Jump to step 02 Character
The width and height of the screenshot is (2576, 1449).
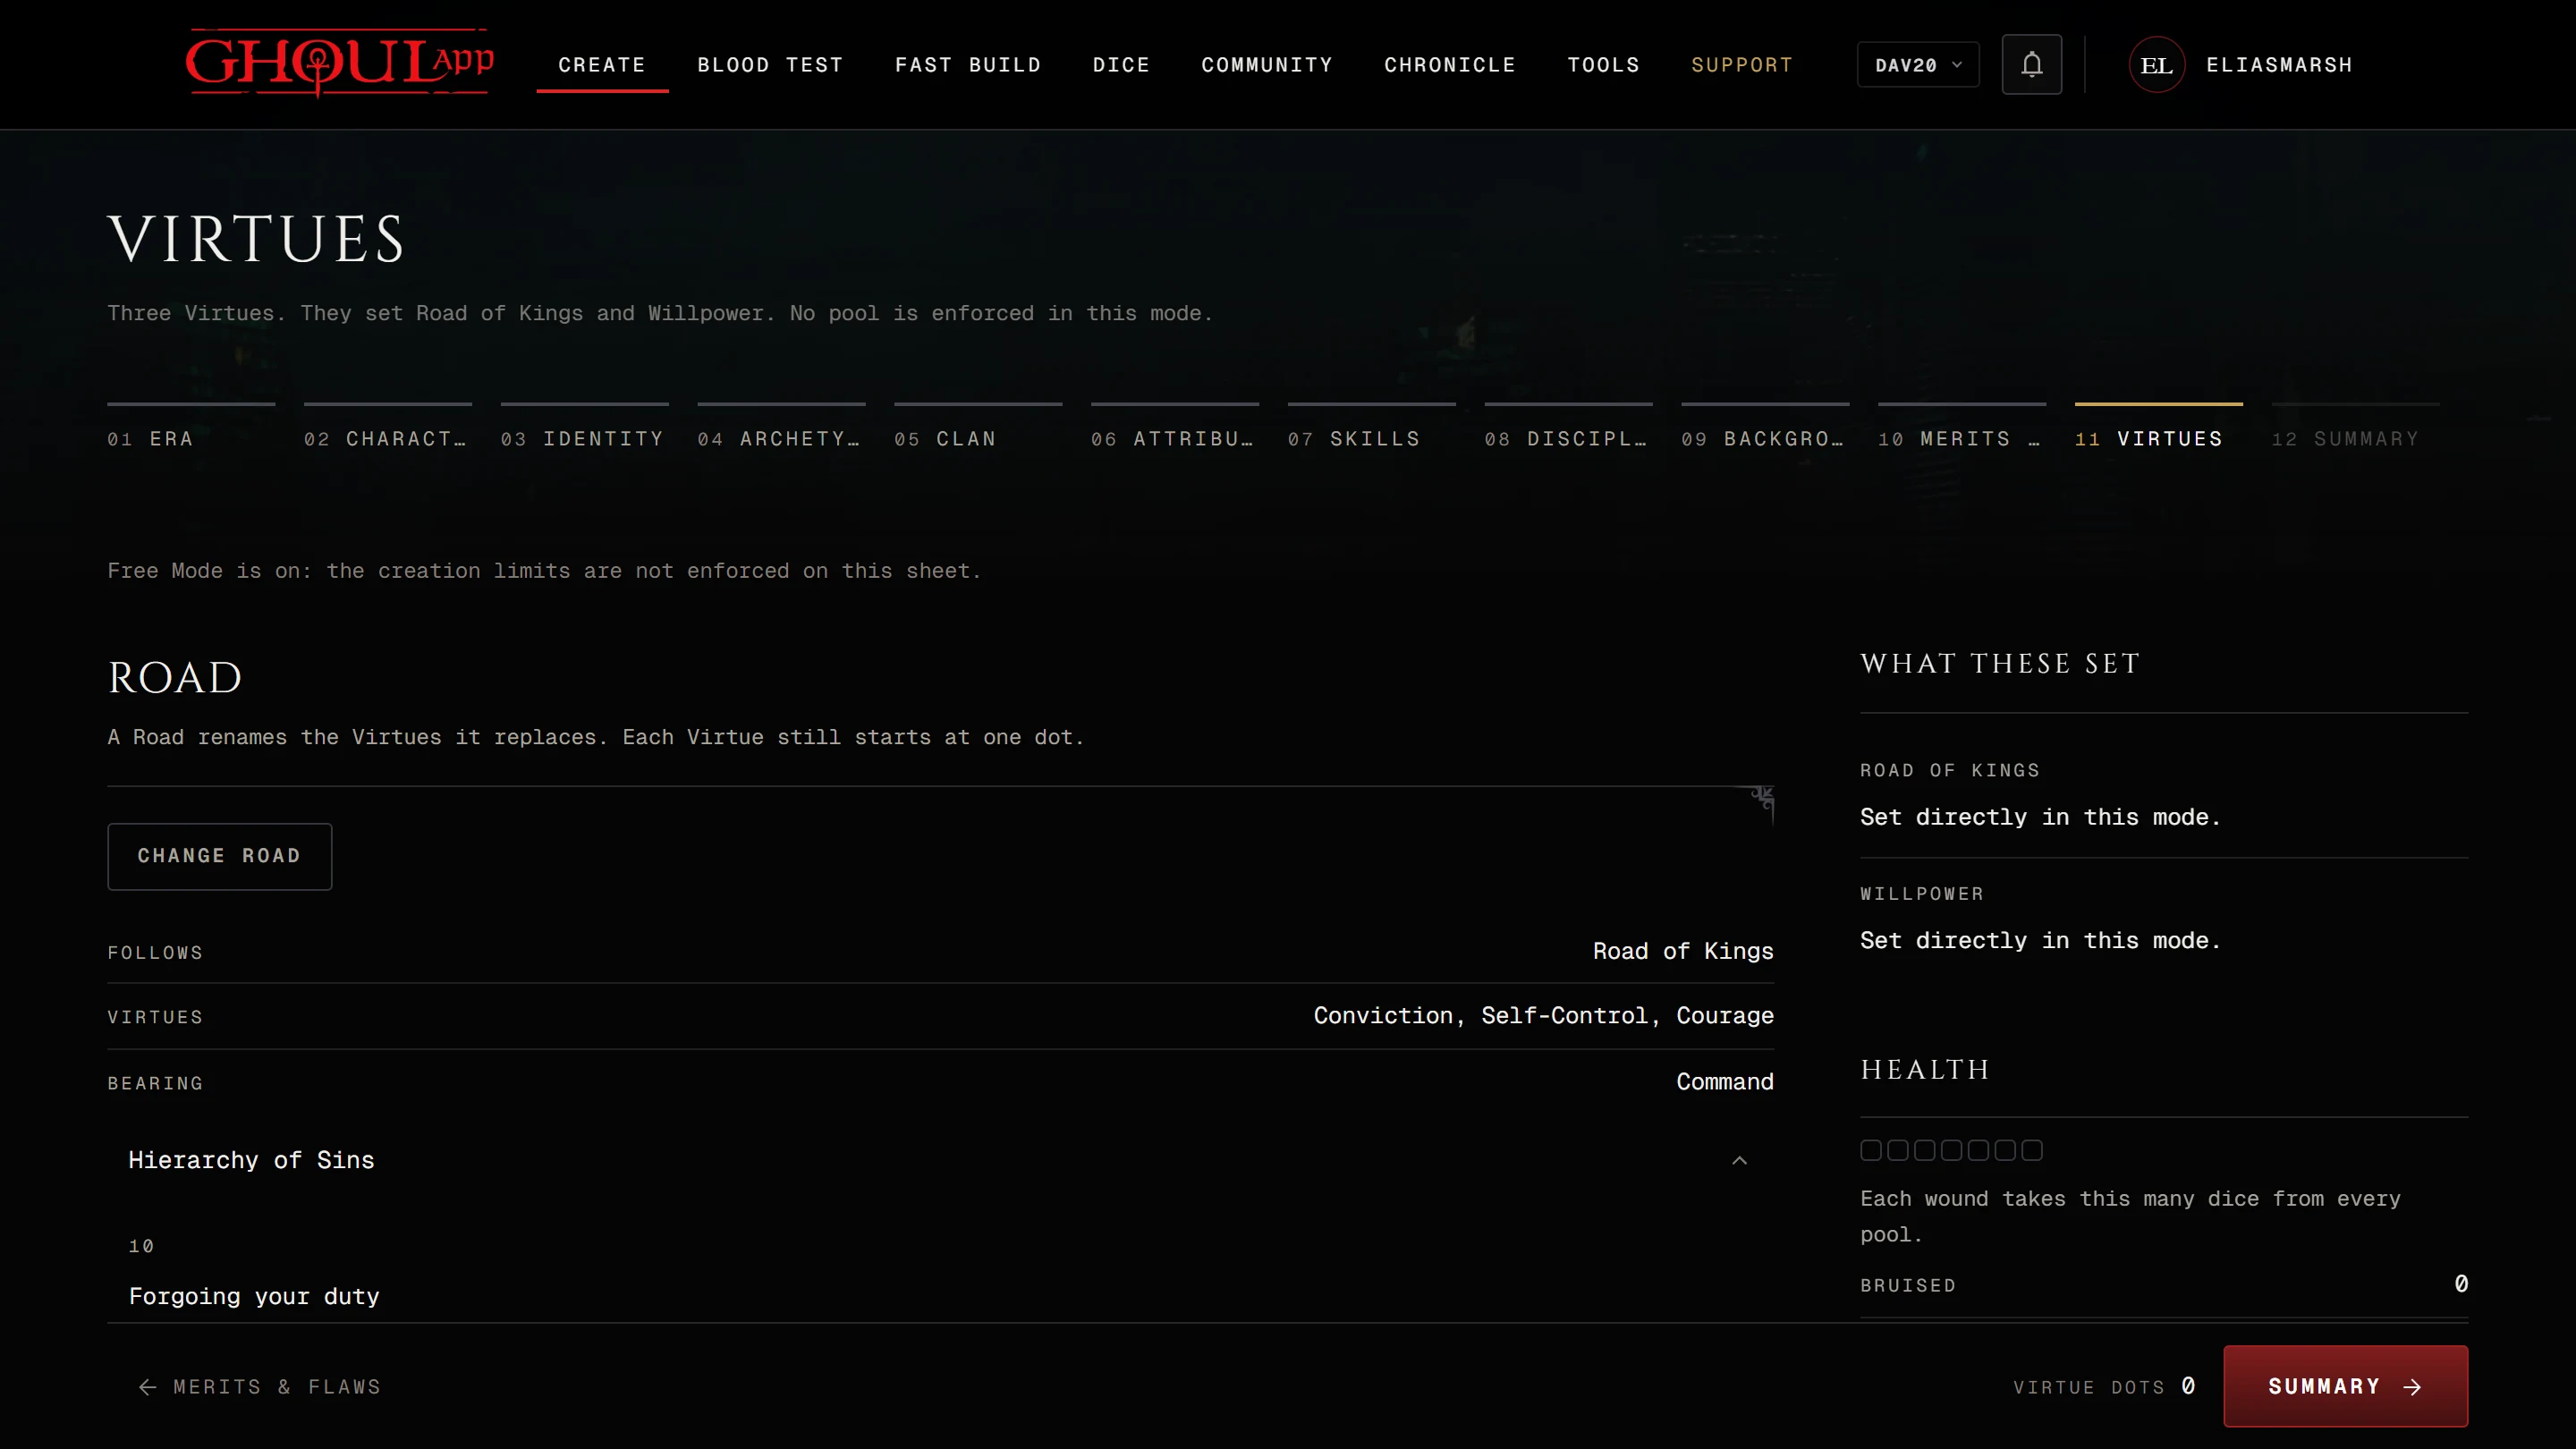(x=388, y=428)
